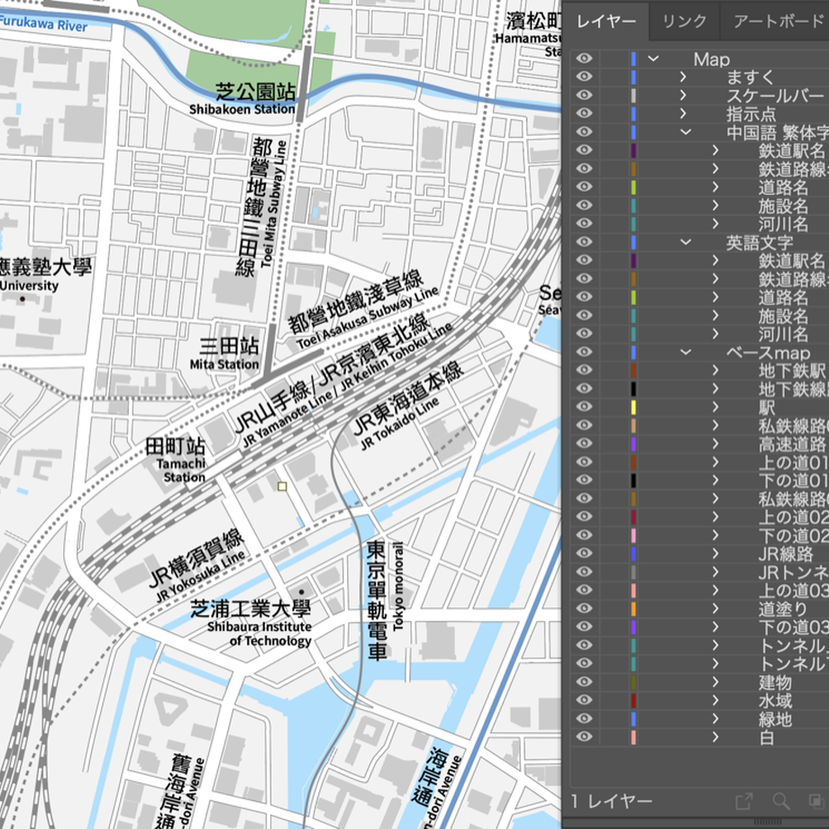Viewport: 829px width, 829px height.
Task: Toggle the eye for 道塗り sublayer
Action: (584, 608)
